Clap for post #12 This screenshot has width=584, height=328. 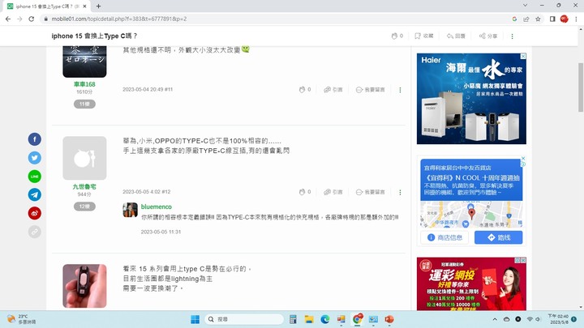[x=305, y=192]
